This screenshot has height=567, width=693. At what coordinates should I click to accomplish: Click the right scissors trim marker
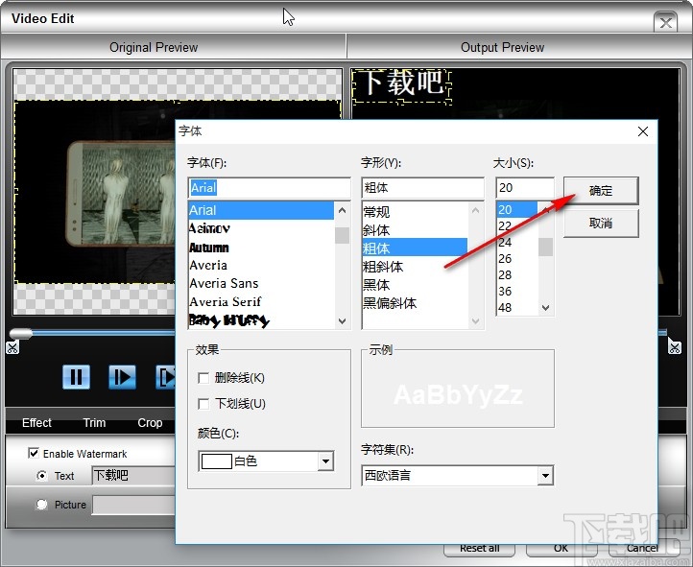tap(675, 346)
